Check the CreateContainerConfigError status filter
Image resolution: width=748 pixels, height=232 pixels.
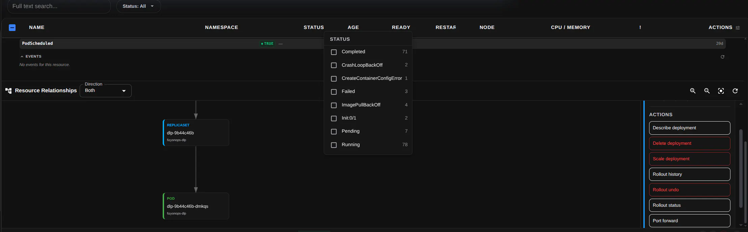(x=334, y=78)
